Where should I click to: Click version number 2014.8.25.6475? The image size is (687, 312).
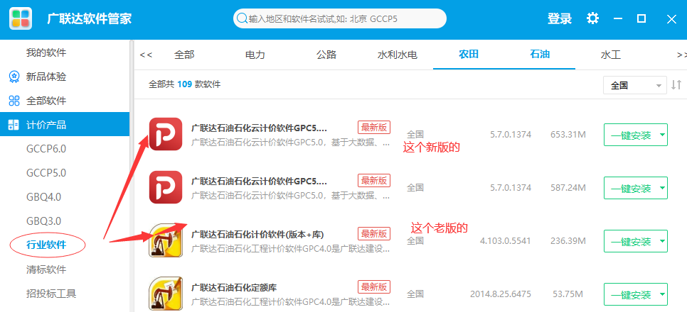[501, 294]
